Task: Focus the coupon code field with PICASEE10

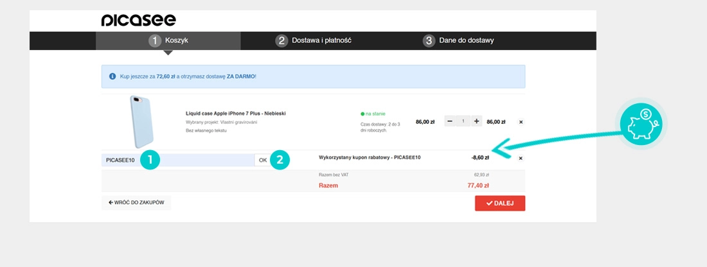Action: (122, 160)
